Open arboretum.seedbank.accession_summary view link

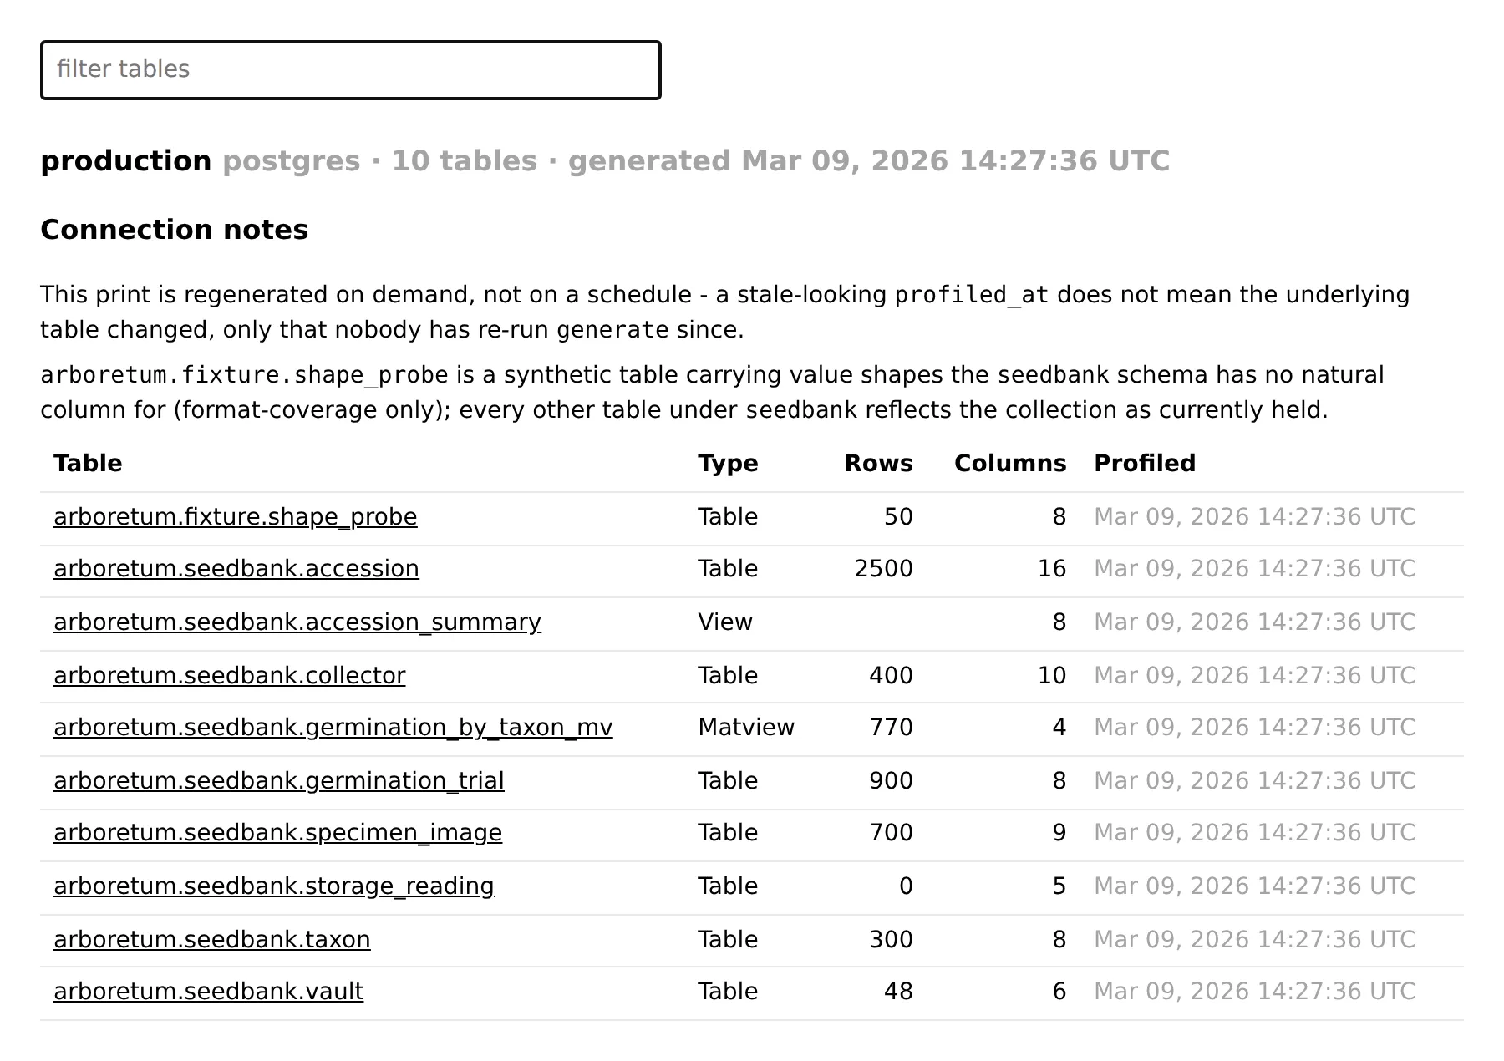point(297,622)
